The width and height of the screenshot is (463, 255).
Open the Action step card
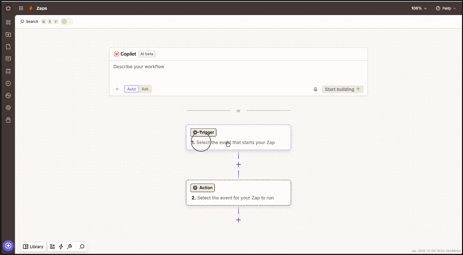238,193
